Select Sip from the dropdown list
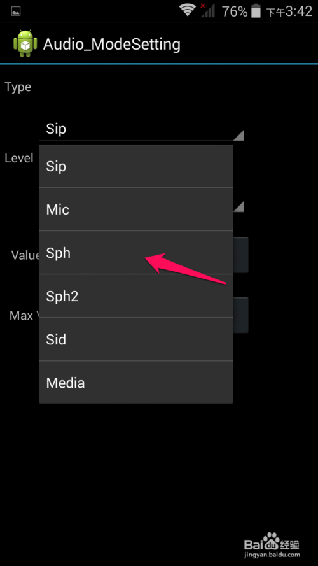 (x=136, y=166)
